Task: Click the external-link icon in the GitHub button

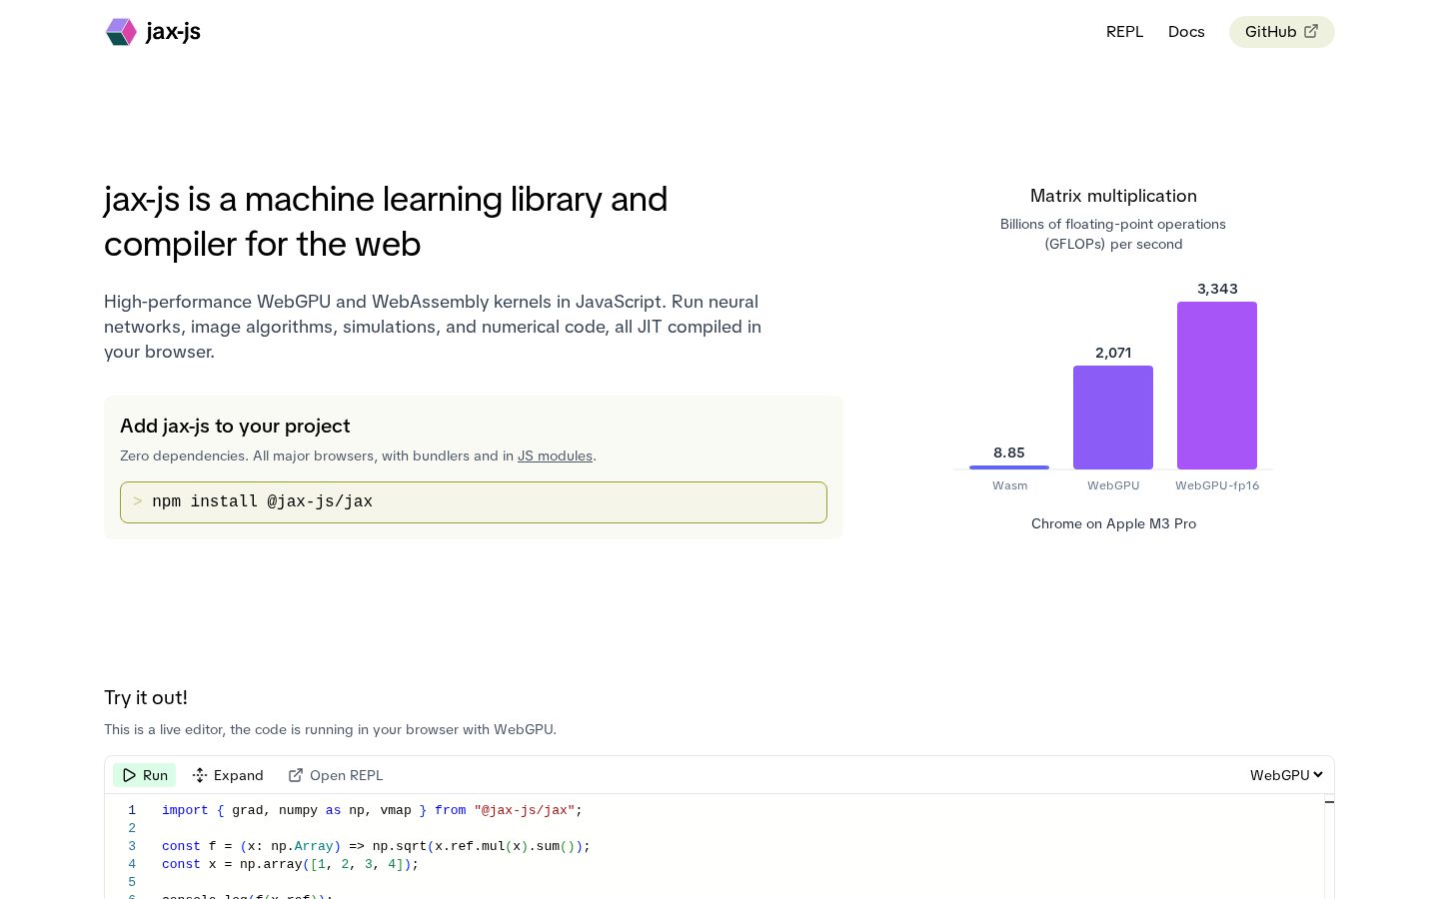Action: 1311,31
